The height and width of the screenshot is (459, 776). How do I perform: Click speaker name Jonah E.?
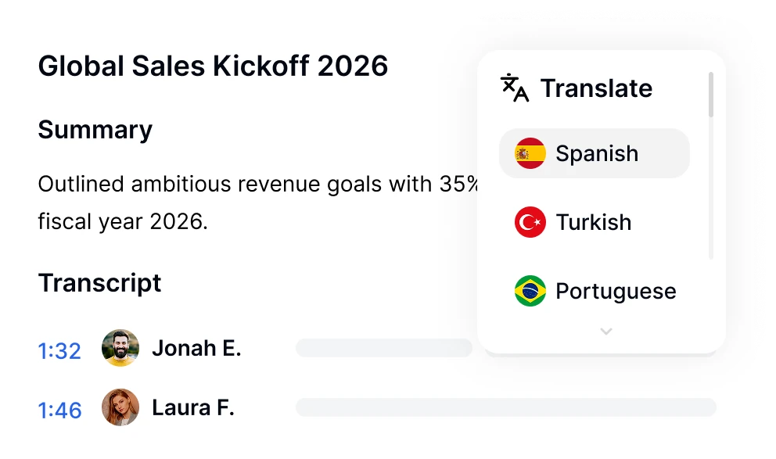tap(196, 348)
